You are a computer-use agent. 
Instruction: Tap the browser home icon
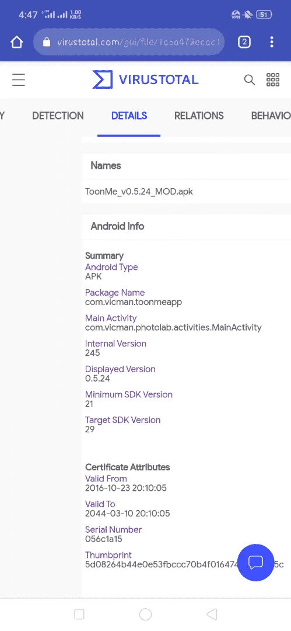(16, 42)
